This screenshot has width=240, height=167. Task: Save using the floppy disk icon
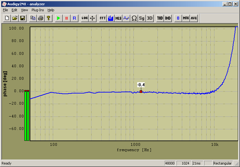tap(22, 18)
